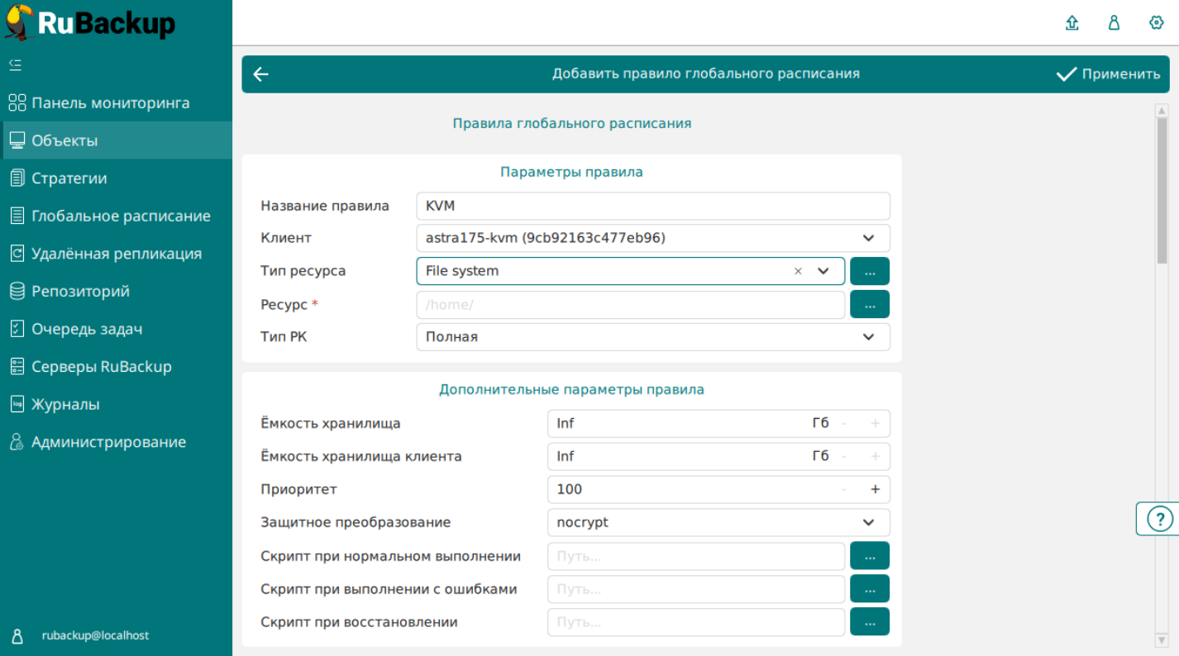This screenshot has width=1179, height=656.
Task: Open the help question mark icon
Action: coord(1161,520)
